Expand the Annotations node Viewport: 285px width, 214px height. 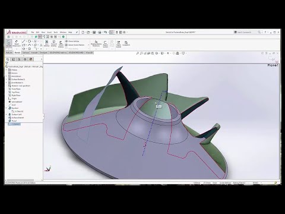7,76
